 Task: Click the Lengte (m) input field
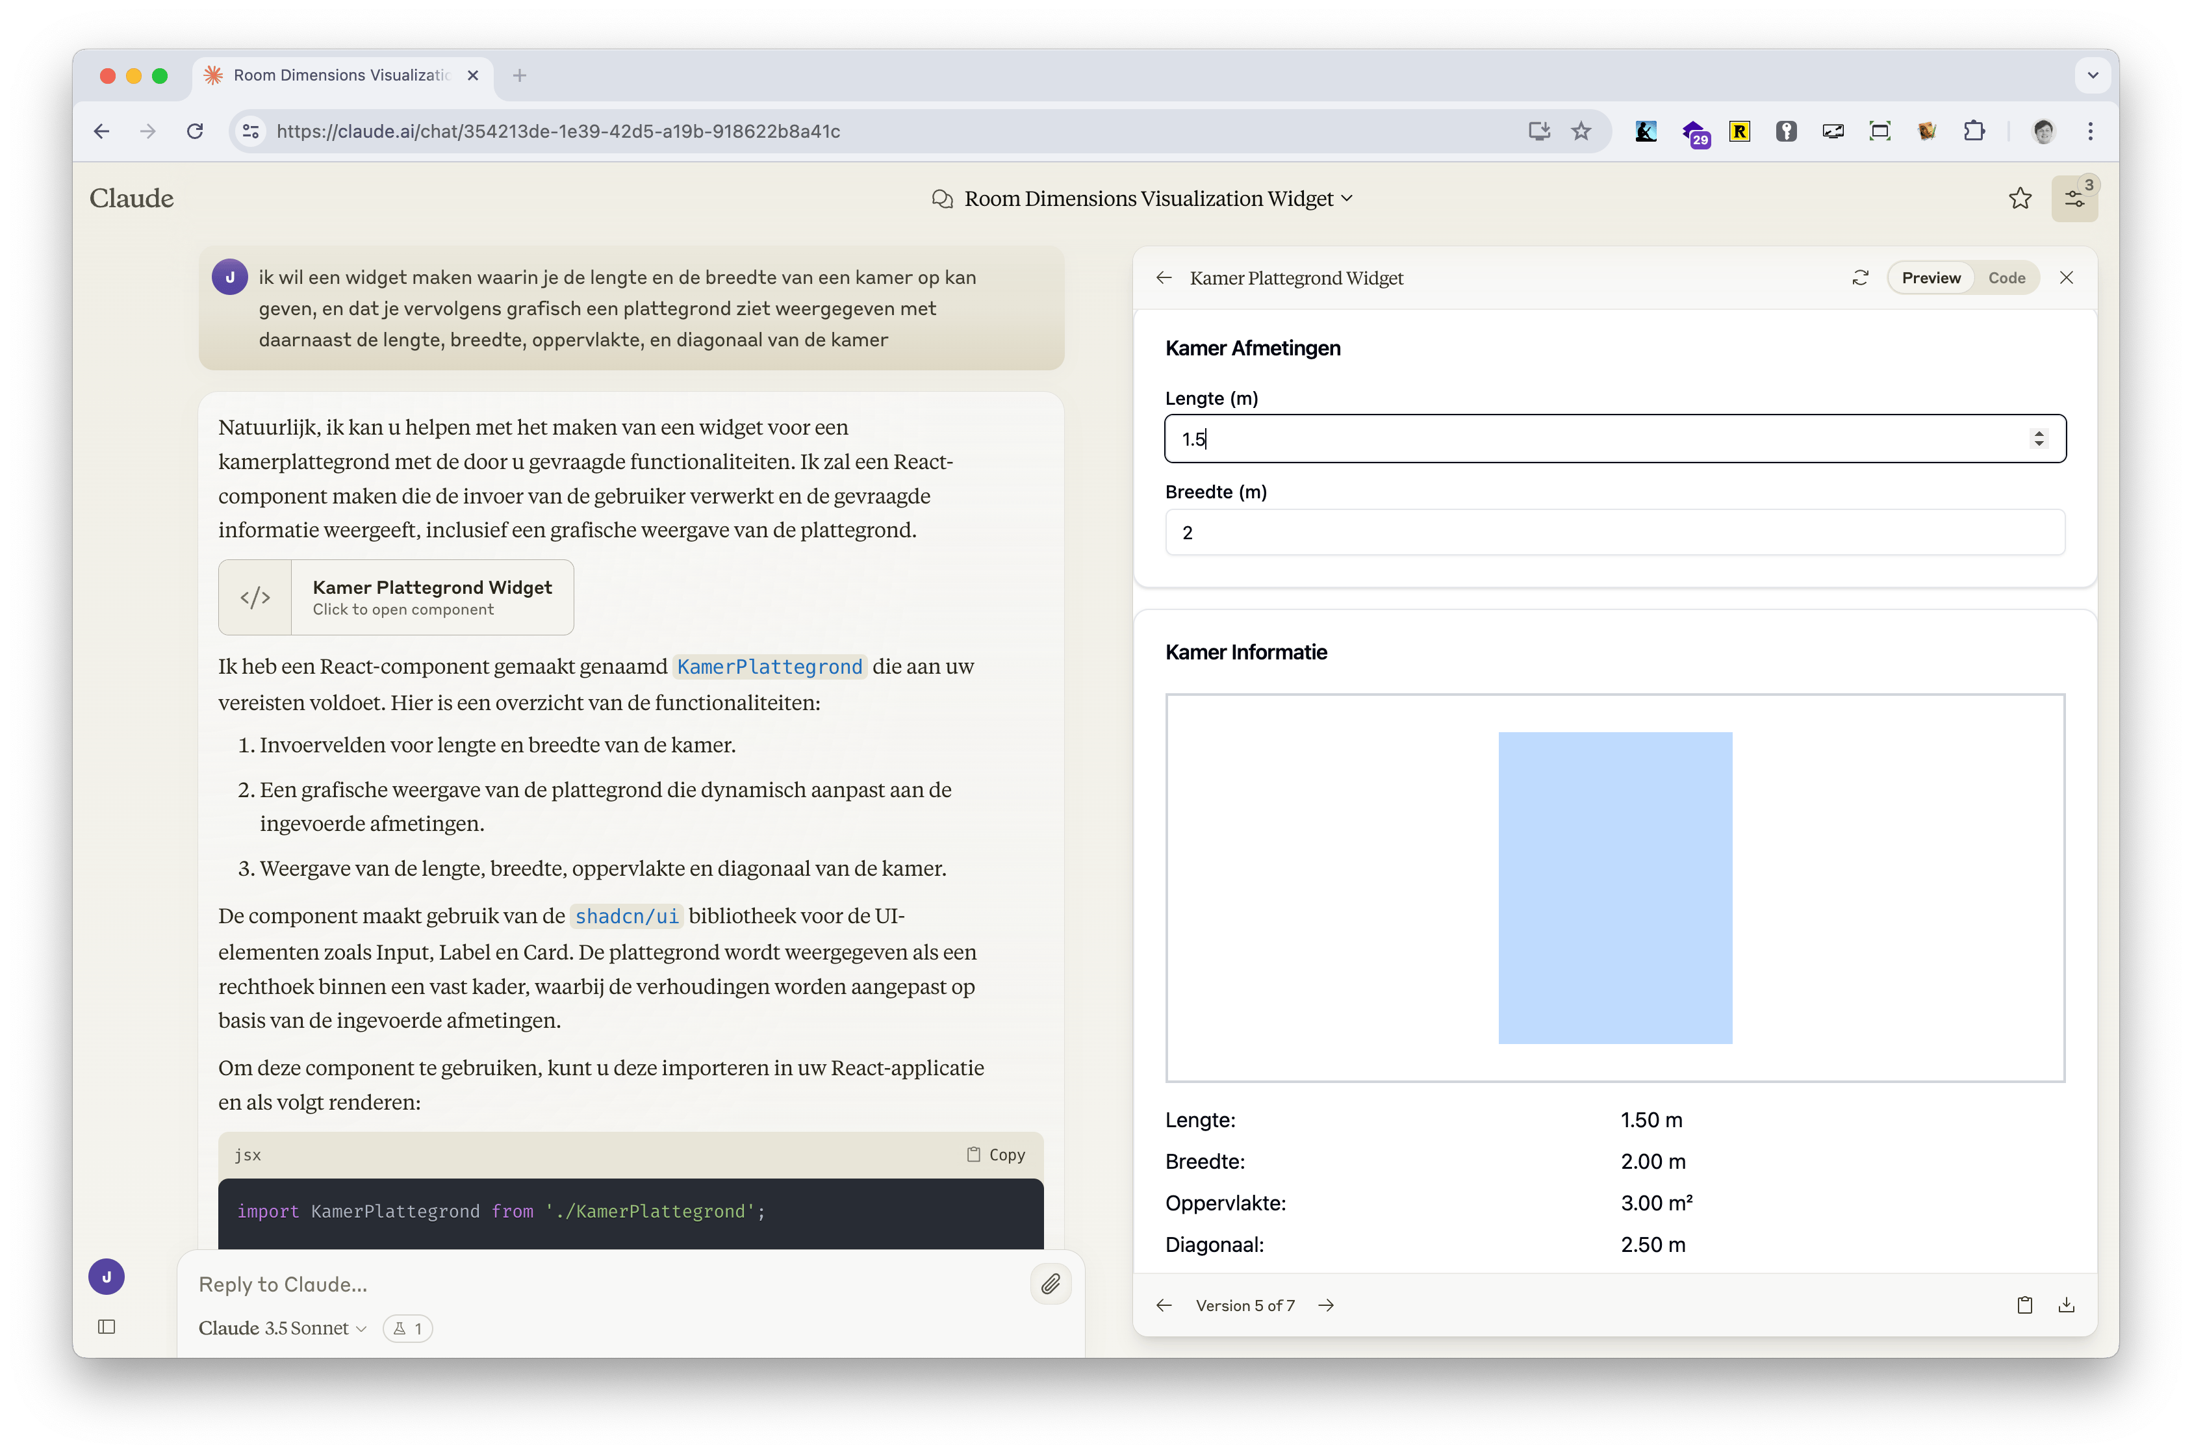[1615, 439]
